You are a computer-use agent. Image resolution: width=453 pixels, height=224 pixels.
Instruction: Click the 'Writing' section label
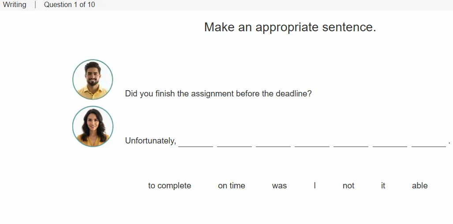(x=15, y=4)
